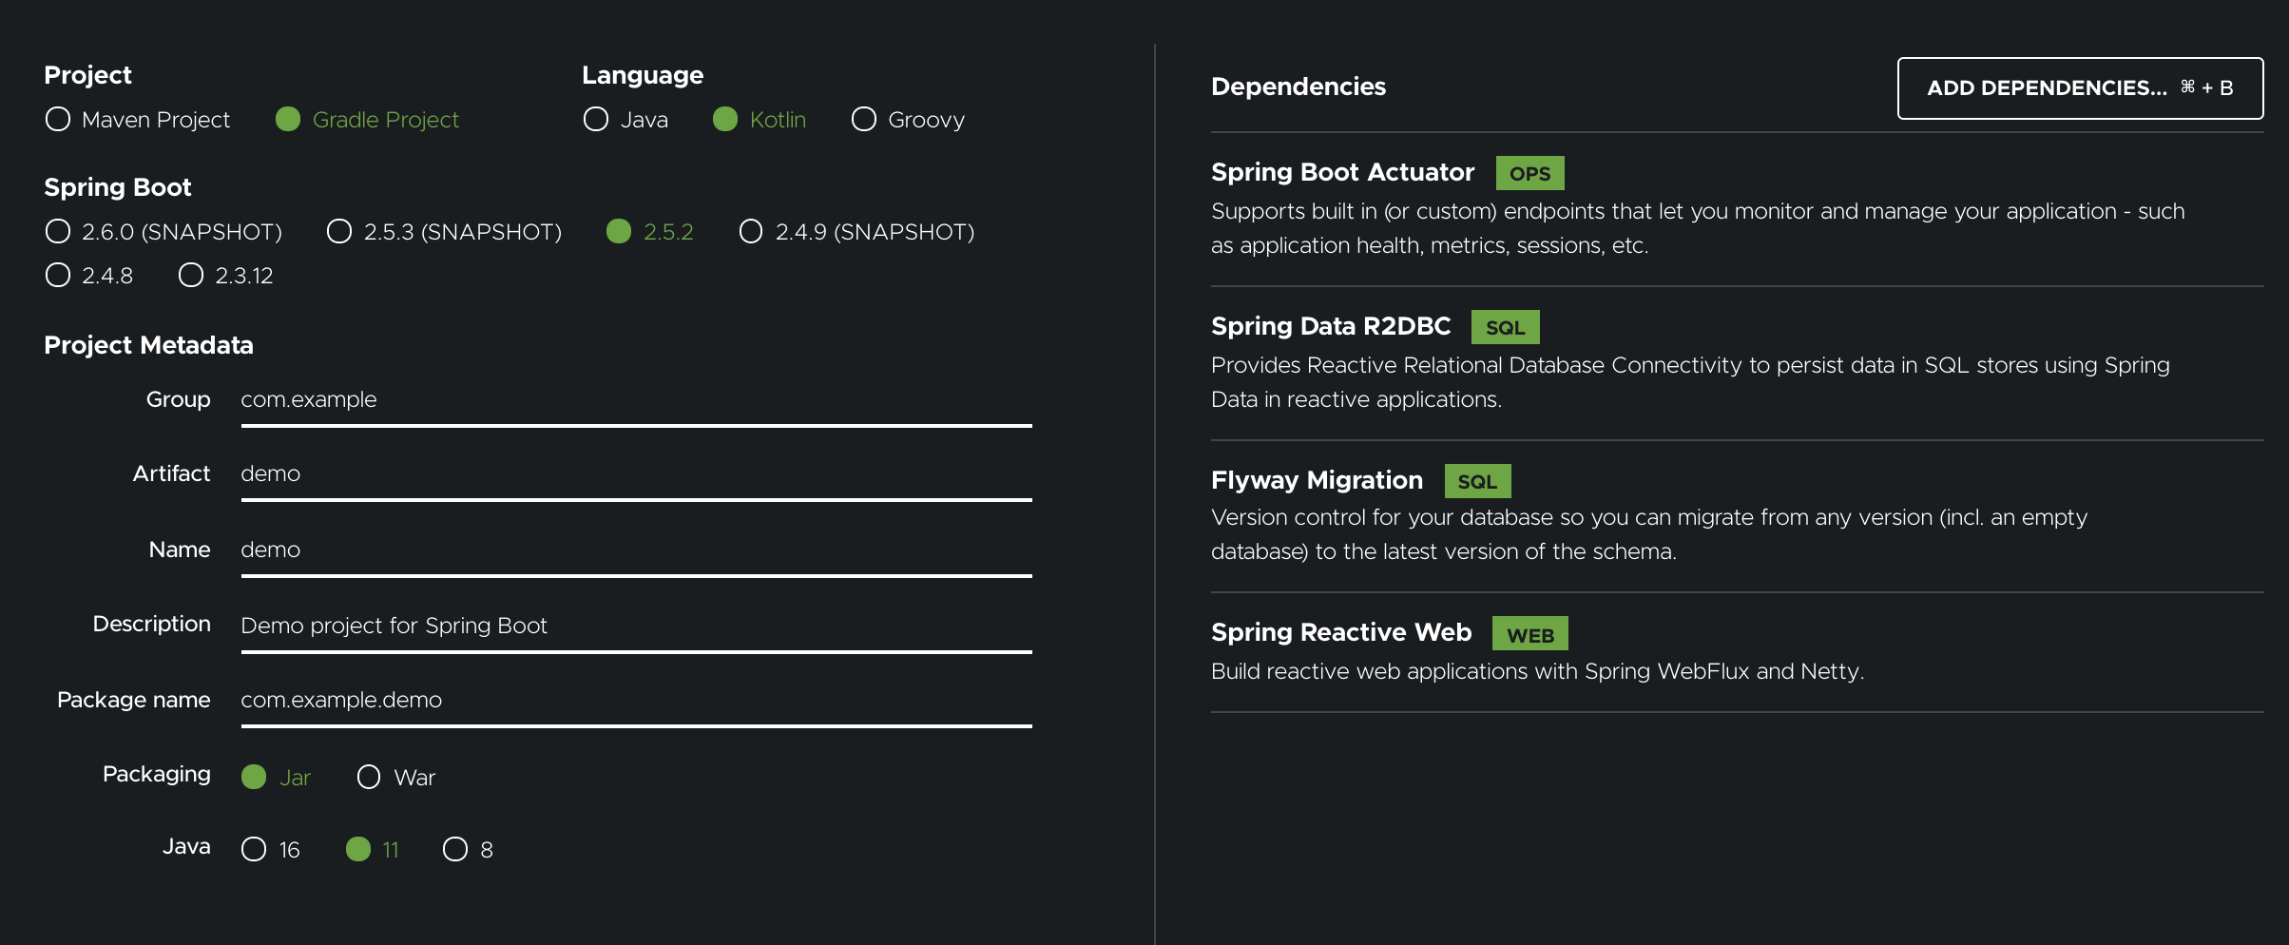
Task: Choose War packaging option
Action: pos(369,778)
